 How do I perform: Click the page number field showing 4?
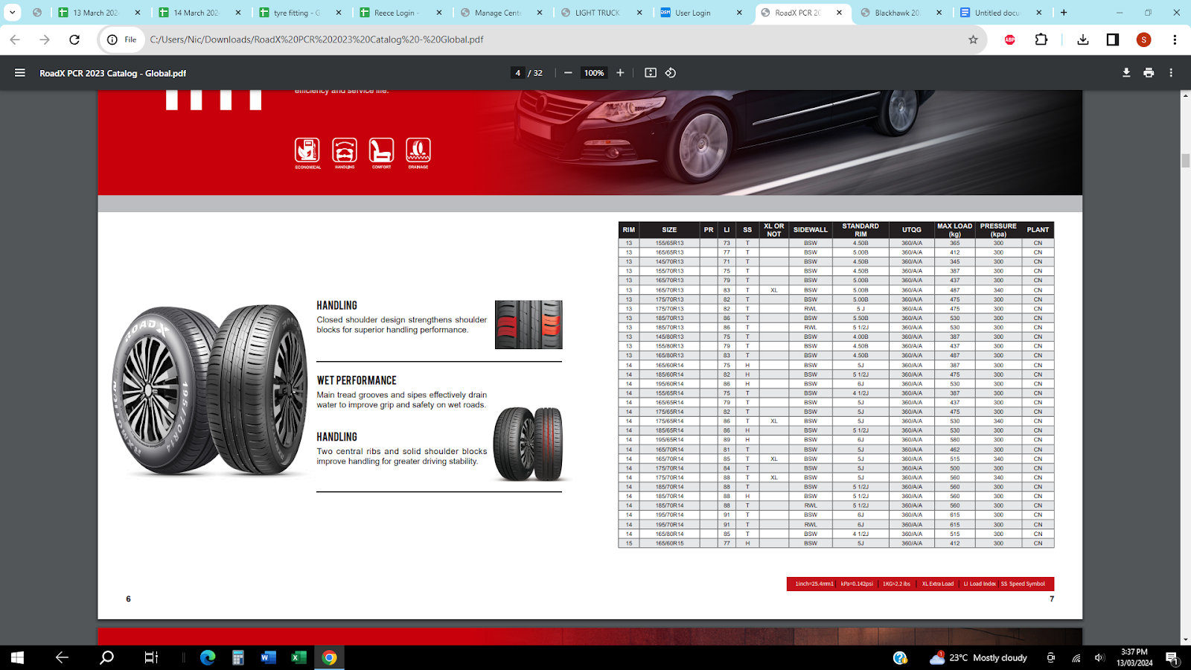tap(518, 73)
